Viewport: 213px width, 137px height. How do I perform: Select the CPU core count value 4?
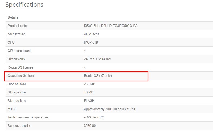(85, 51)
